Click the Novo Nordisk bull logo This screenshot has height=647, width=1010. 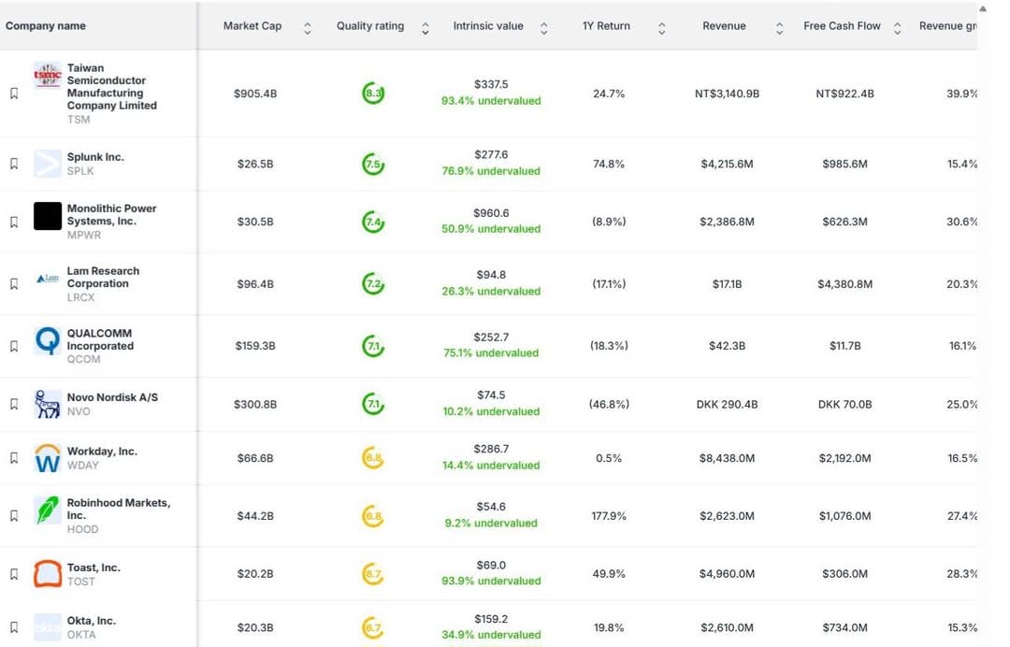point(48,404)
